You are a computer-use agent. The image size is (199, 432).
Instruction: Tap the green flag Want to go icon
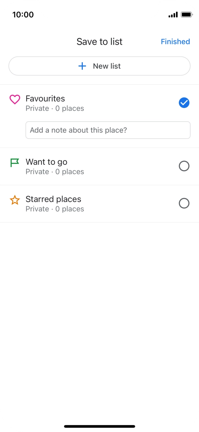15,162
